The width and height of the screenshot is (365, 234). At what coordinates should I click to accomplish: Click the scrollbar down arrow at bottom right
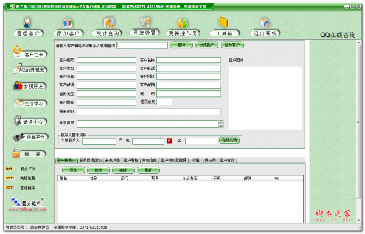(x=358, y=220)
